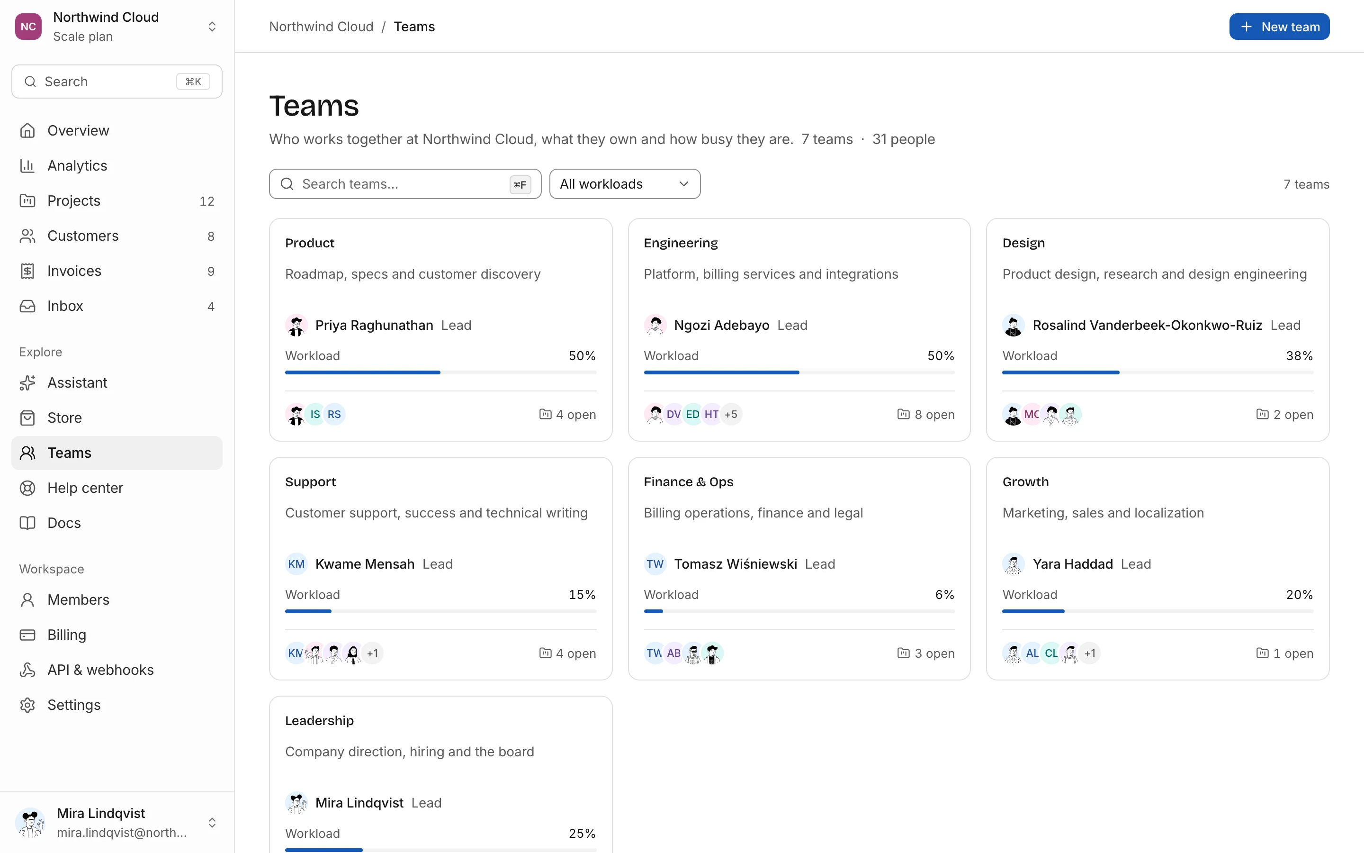Click the Support +1 members badge
Image resolution: width=1364 pixels, height=853 pixels.
pyautogui.click(x=373, y=653)
